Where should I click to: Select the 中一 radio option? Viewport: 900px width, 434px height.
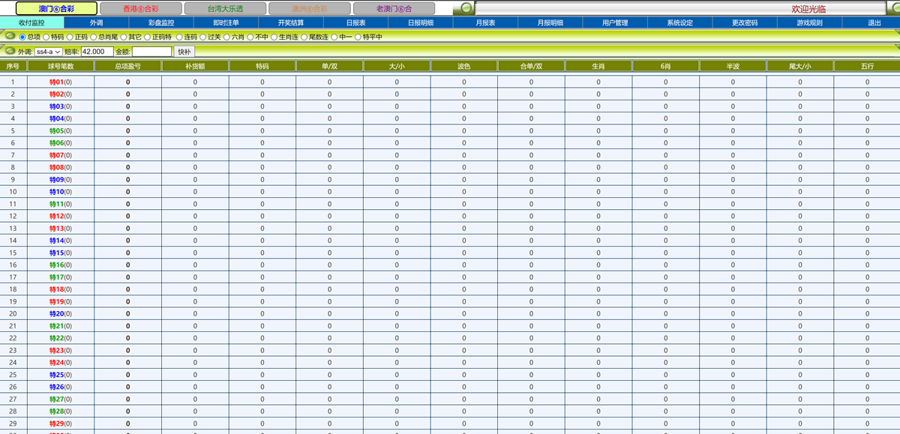click(x=334, y=36)
